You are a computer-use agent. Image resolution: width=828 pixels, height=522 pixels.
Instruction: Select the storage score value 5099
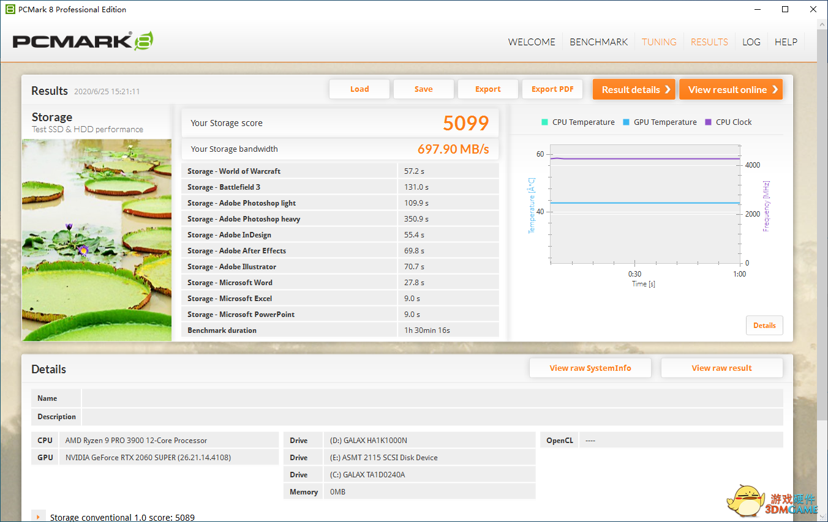(x=466, y=123)
